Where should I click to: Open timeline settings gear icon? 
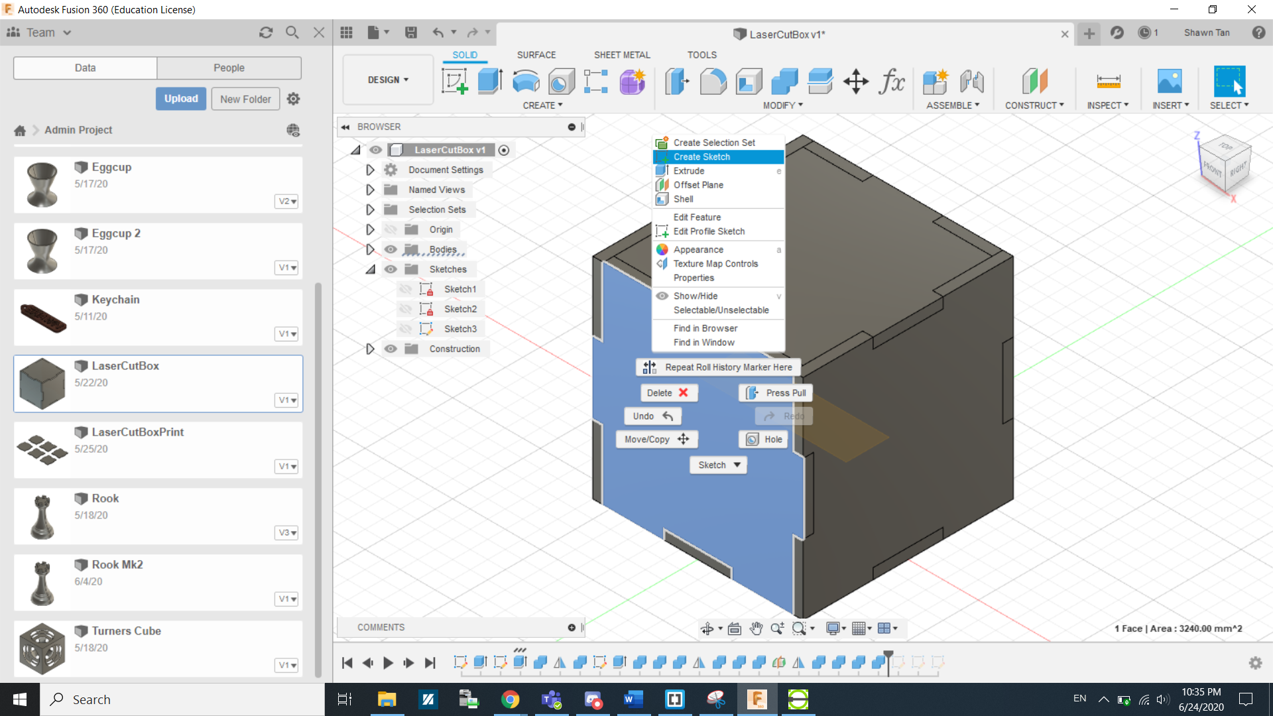click(1255, 663)
